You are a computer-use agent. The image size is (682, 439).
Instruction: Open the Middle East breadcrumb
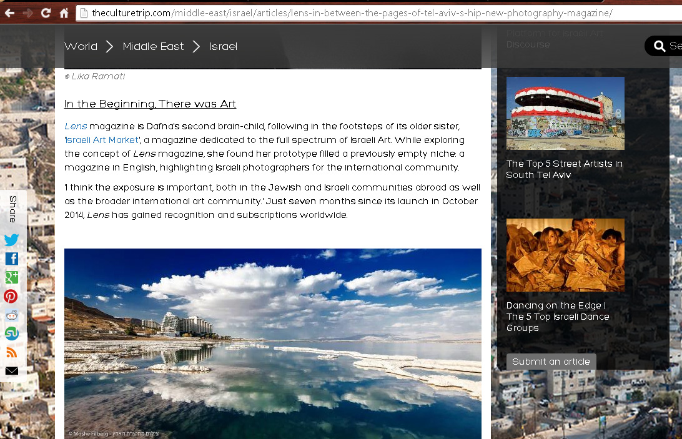click(153, 46)
